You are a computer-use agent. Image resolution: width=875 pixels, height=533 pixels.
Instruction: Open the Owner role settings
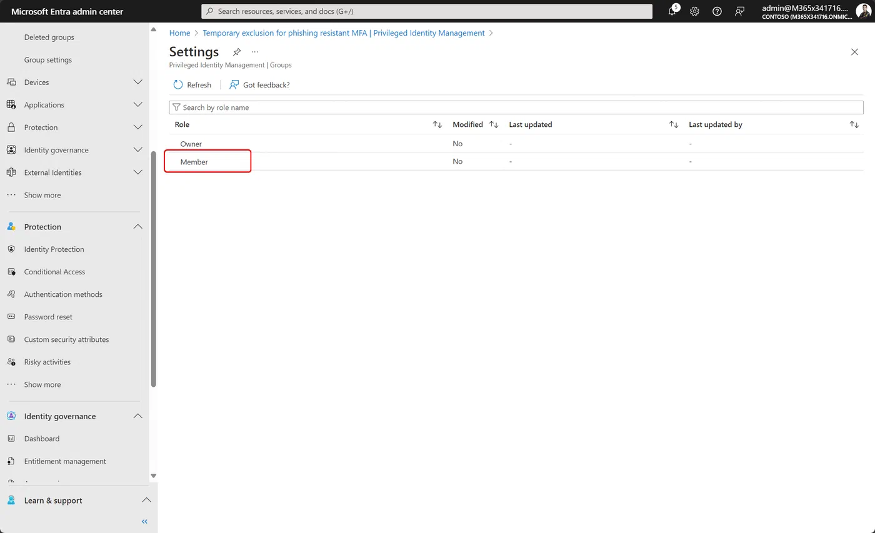point(191,144)
